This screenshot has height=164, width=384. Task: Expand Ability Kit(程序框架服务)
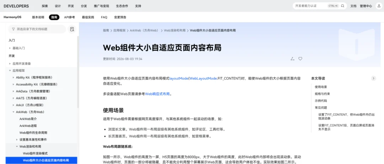[14, 77]
